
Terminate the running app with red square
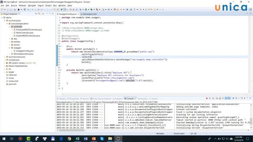[207, 98]
